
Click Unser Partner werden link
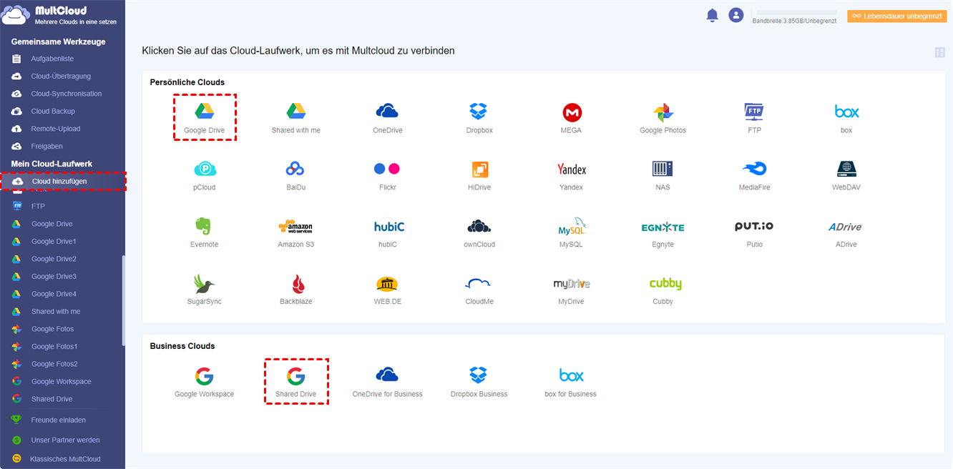click(x=65, y=440)
